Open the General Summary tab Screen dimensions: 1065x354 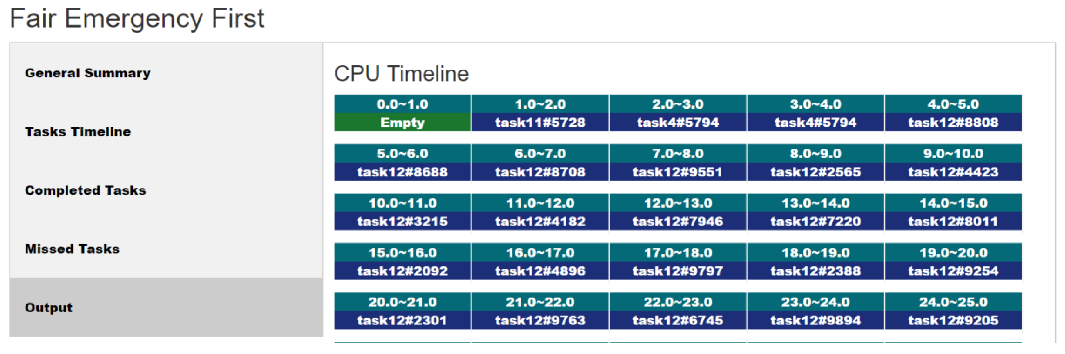click(x=88, y=73)
